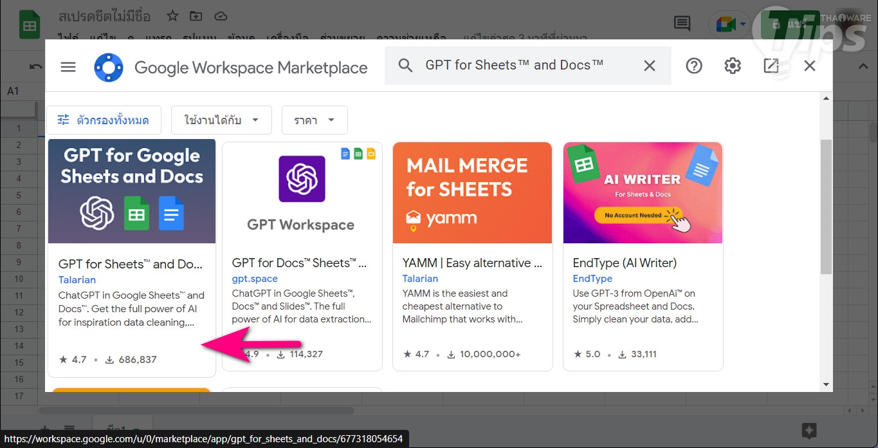Image resolution: width=878 pixels, height=448 pixels.
Task: Click the Marketplace vertical scrollbar thumb
Action: tap(826, 206)
